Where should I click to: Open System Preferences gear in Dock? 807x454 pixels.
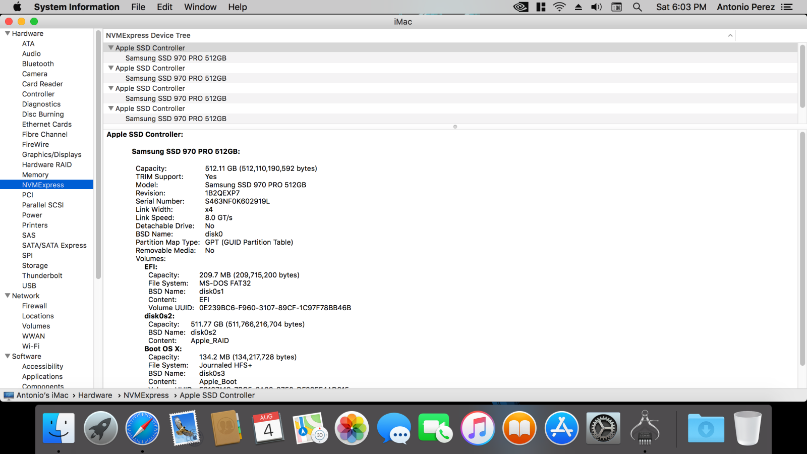point(603,428)
